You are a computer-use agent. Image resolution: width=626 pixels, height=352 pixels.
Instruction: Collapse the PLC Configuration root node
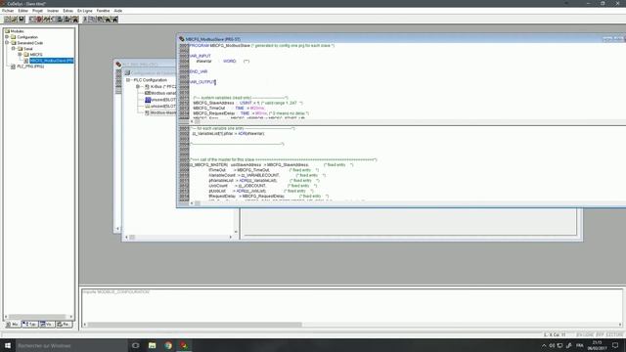[128, 80]
